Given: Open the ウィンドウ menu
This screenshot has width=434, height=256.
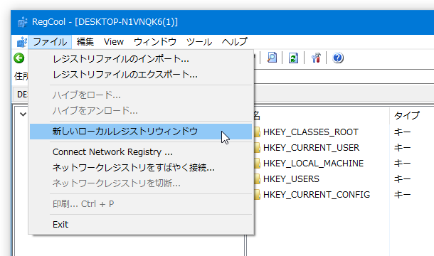Looking at the screenshot, I should pos(155,42).
